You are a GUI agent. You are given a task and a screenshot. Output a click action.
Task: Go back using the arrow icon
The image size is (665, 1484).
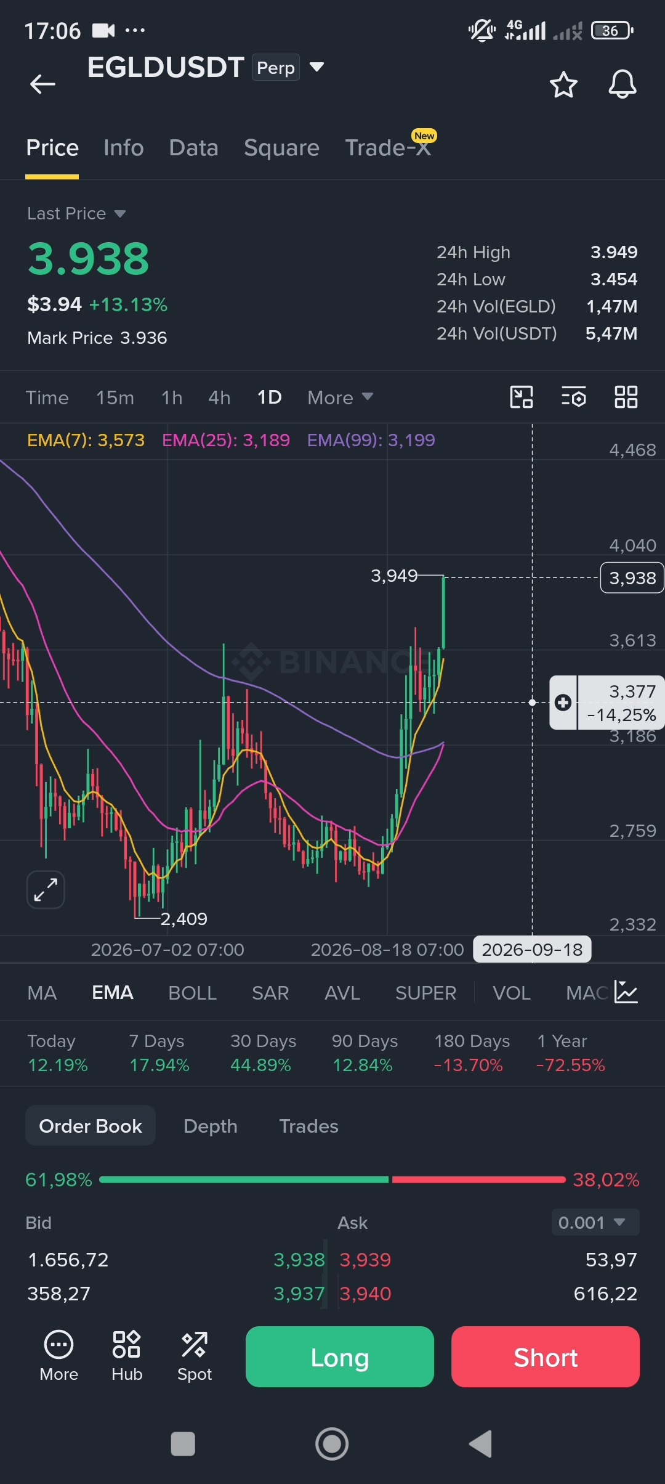42,84
